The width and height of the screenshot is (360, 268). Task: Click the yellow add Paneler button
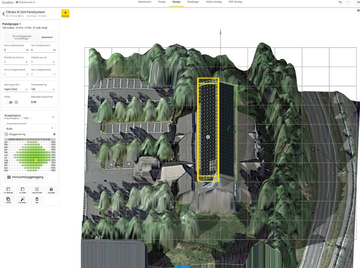pyautogui.click(x=65, y=13)
